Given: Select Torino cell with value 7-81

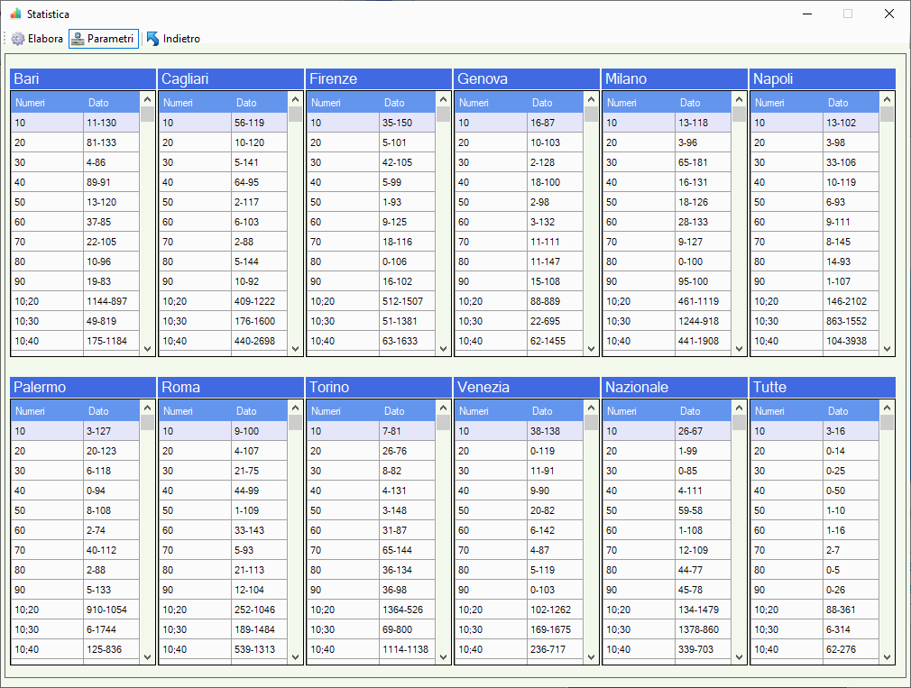Looking at the screenshot, I should (x=408, y=431).
